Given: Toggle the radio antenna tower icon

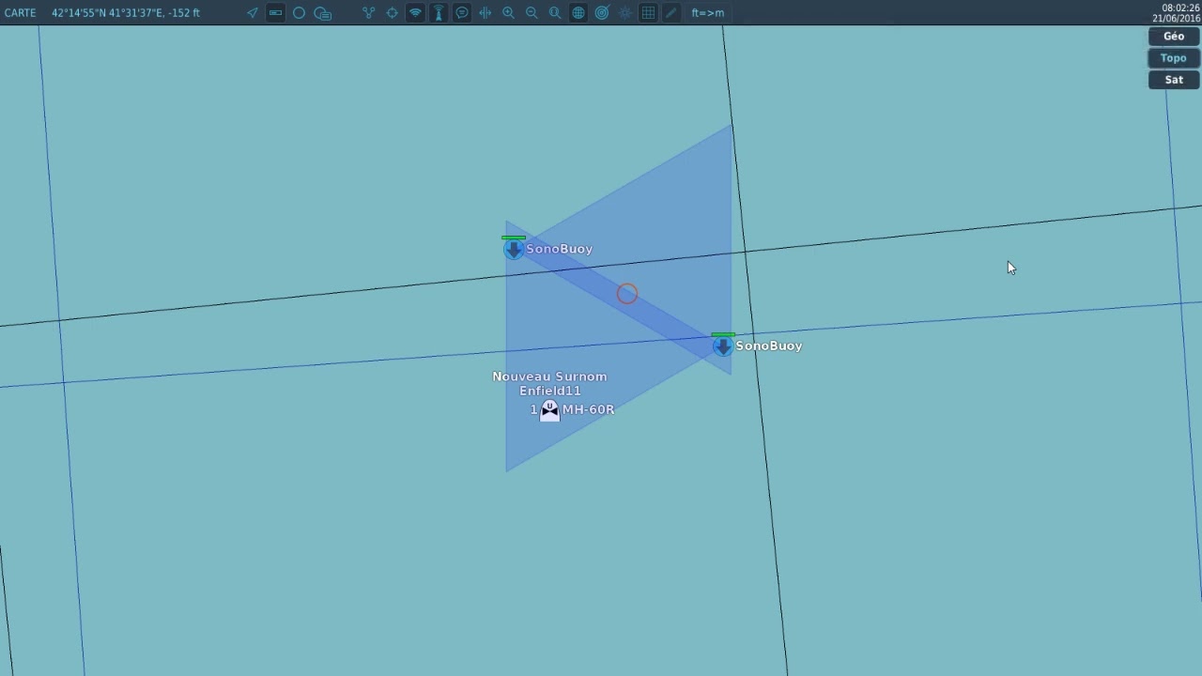Looking at the screenshot, I should tap(439, 13).
